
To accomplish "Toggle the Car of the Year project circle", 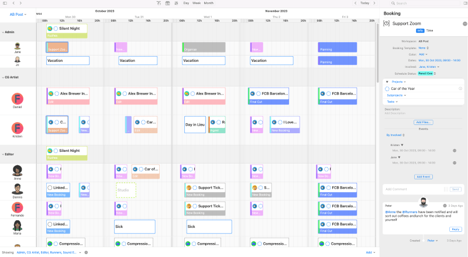I will click(387, 88).
